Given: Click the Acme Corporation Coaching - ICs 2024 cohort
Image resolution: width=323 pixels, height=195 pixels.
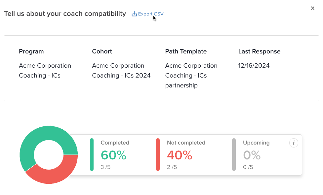Looking at the screenshot, I should click(121, 71).
